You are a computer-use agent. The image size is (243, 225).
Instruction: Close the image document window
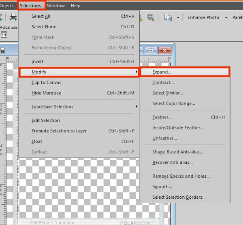pos(165,51)
